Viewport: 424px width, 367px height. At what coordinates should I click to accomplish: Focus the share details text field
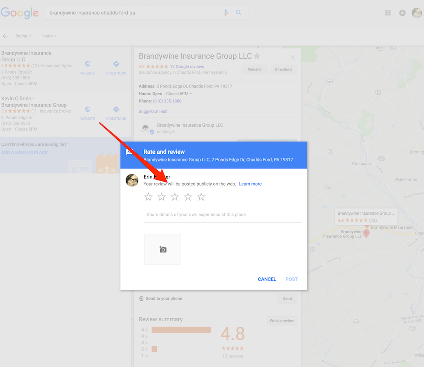pyautogui.click(x=223, y=215)
